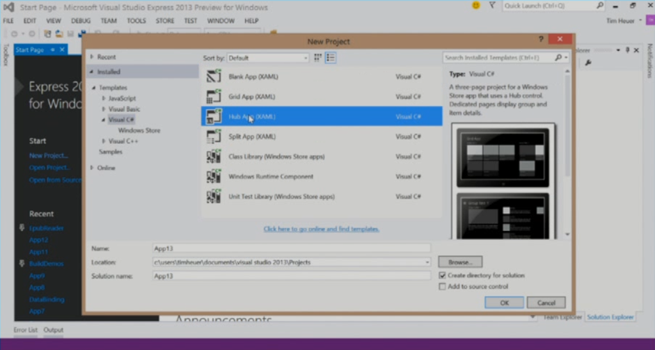Open the Sort by Default dropdown
The width and height of the screenshot is (655, 350).
268,58
